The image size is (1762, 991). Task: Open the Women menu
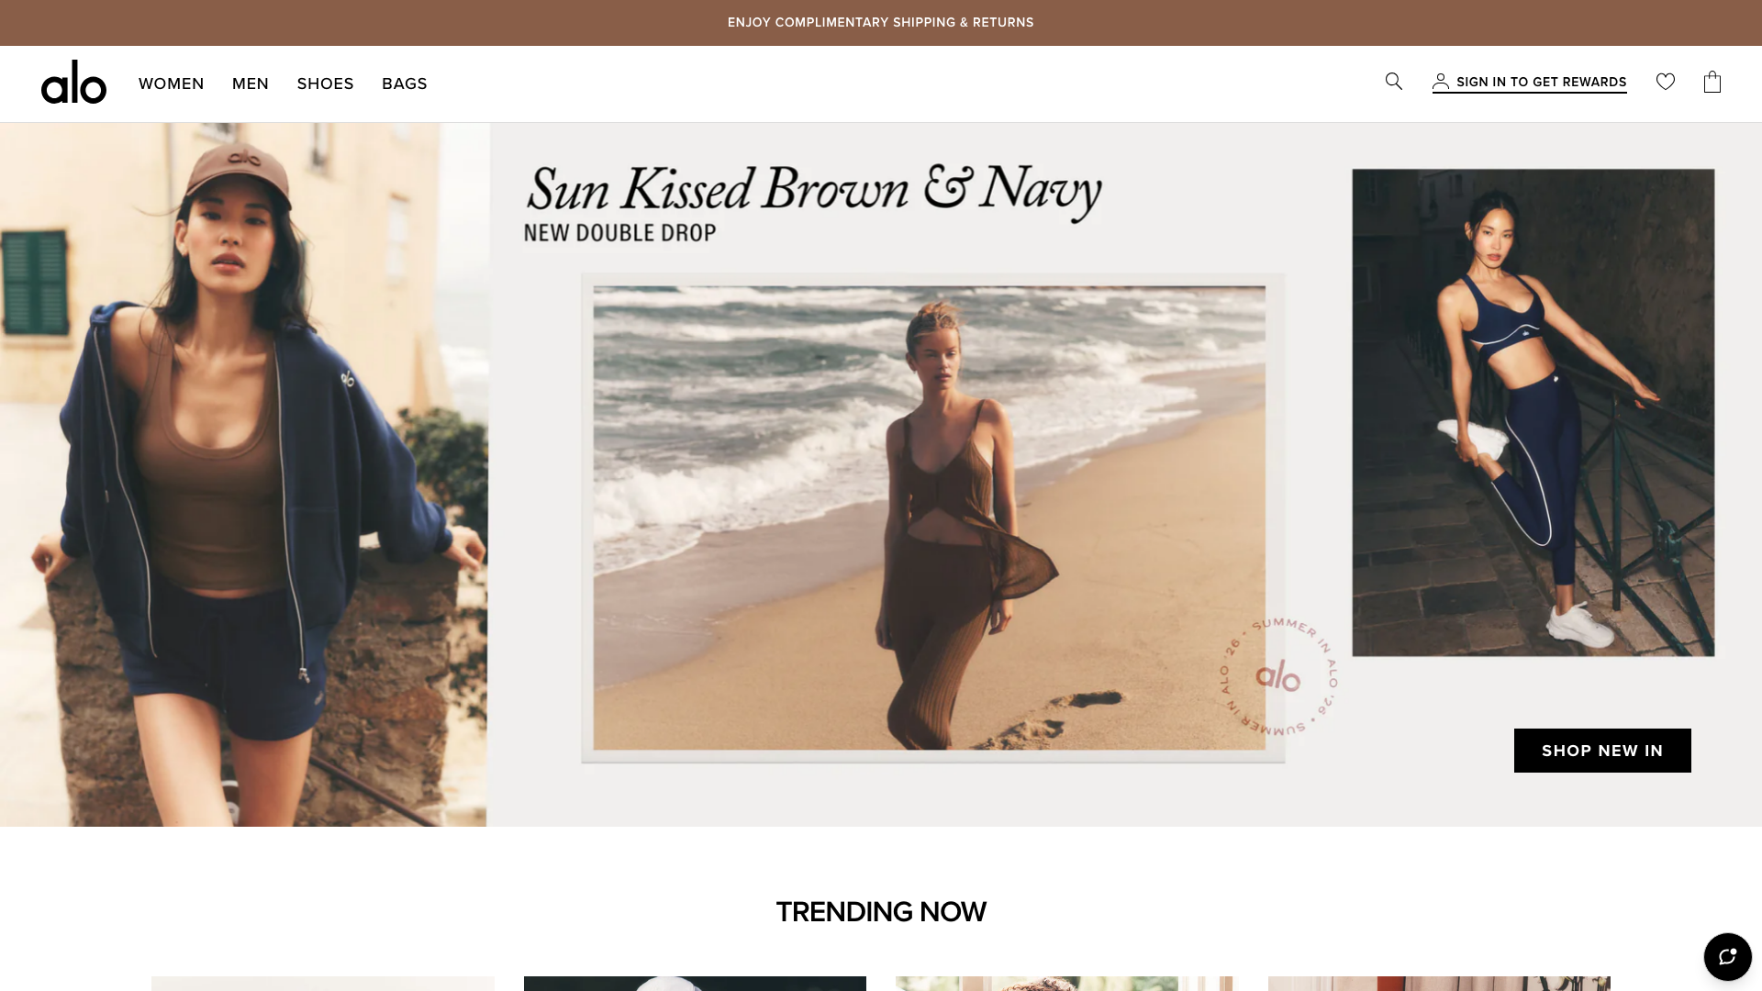pyautogui.click(x=172, y=84)
